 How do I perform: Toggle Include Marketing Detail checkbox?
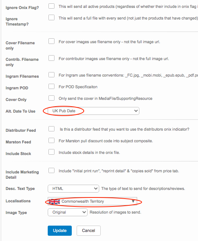point(51,170)
